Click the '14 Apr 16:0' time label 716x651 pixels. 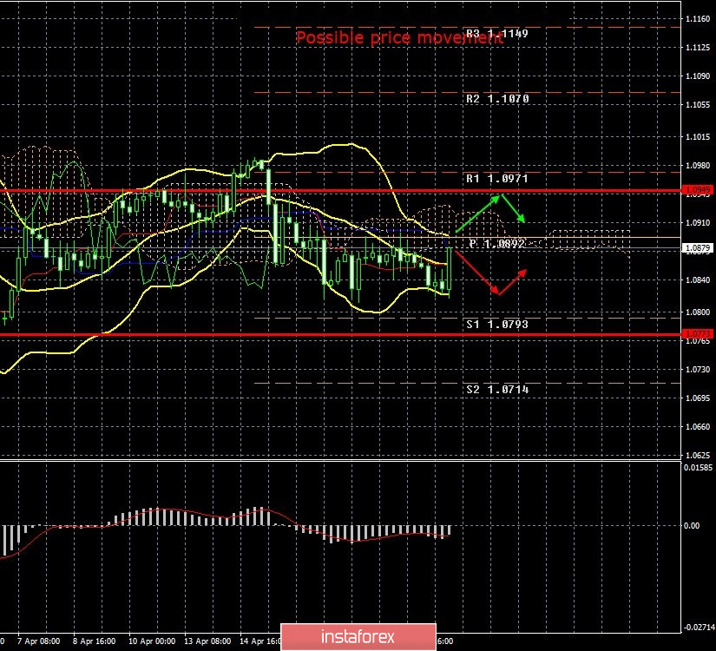click(260, 641)
